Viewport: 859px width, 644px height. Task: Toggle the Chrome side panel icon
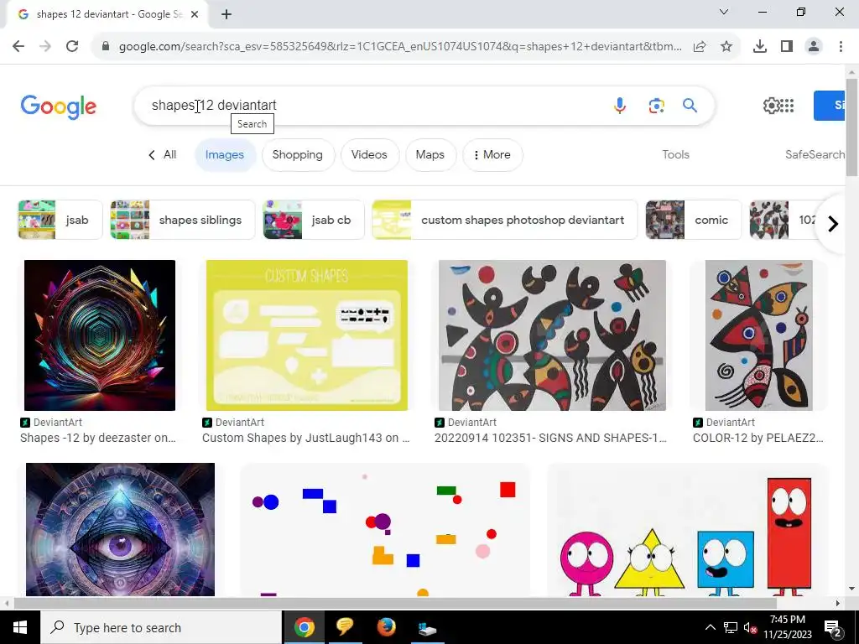[x=787, y=47]
